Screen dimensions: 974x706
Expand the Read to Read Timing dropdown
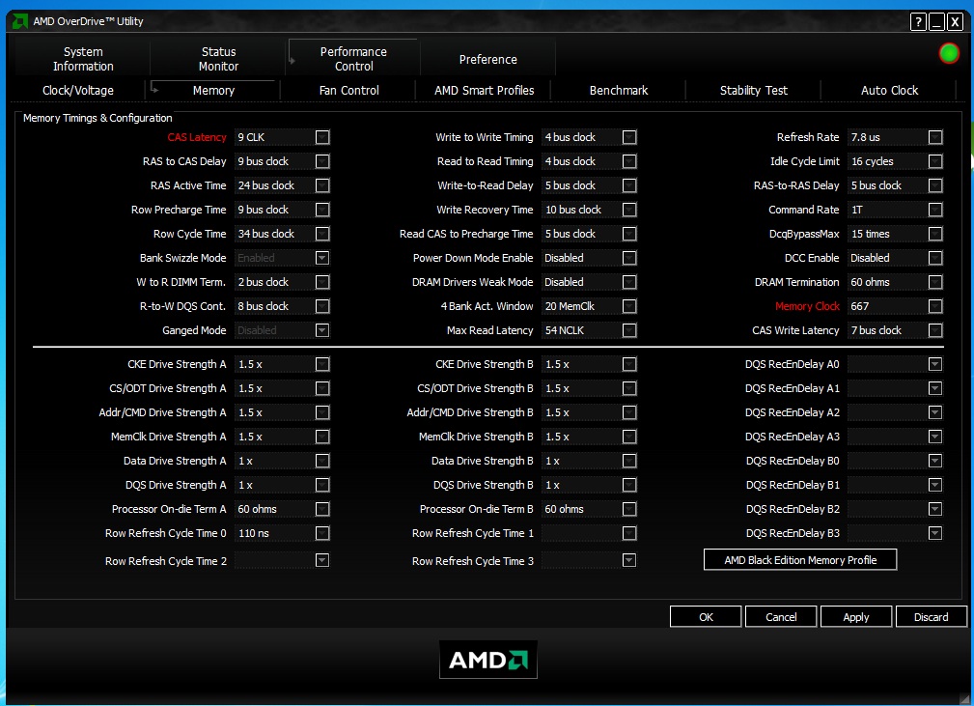(629, 161)
